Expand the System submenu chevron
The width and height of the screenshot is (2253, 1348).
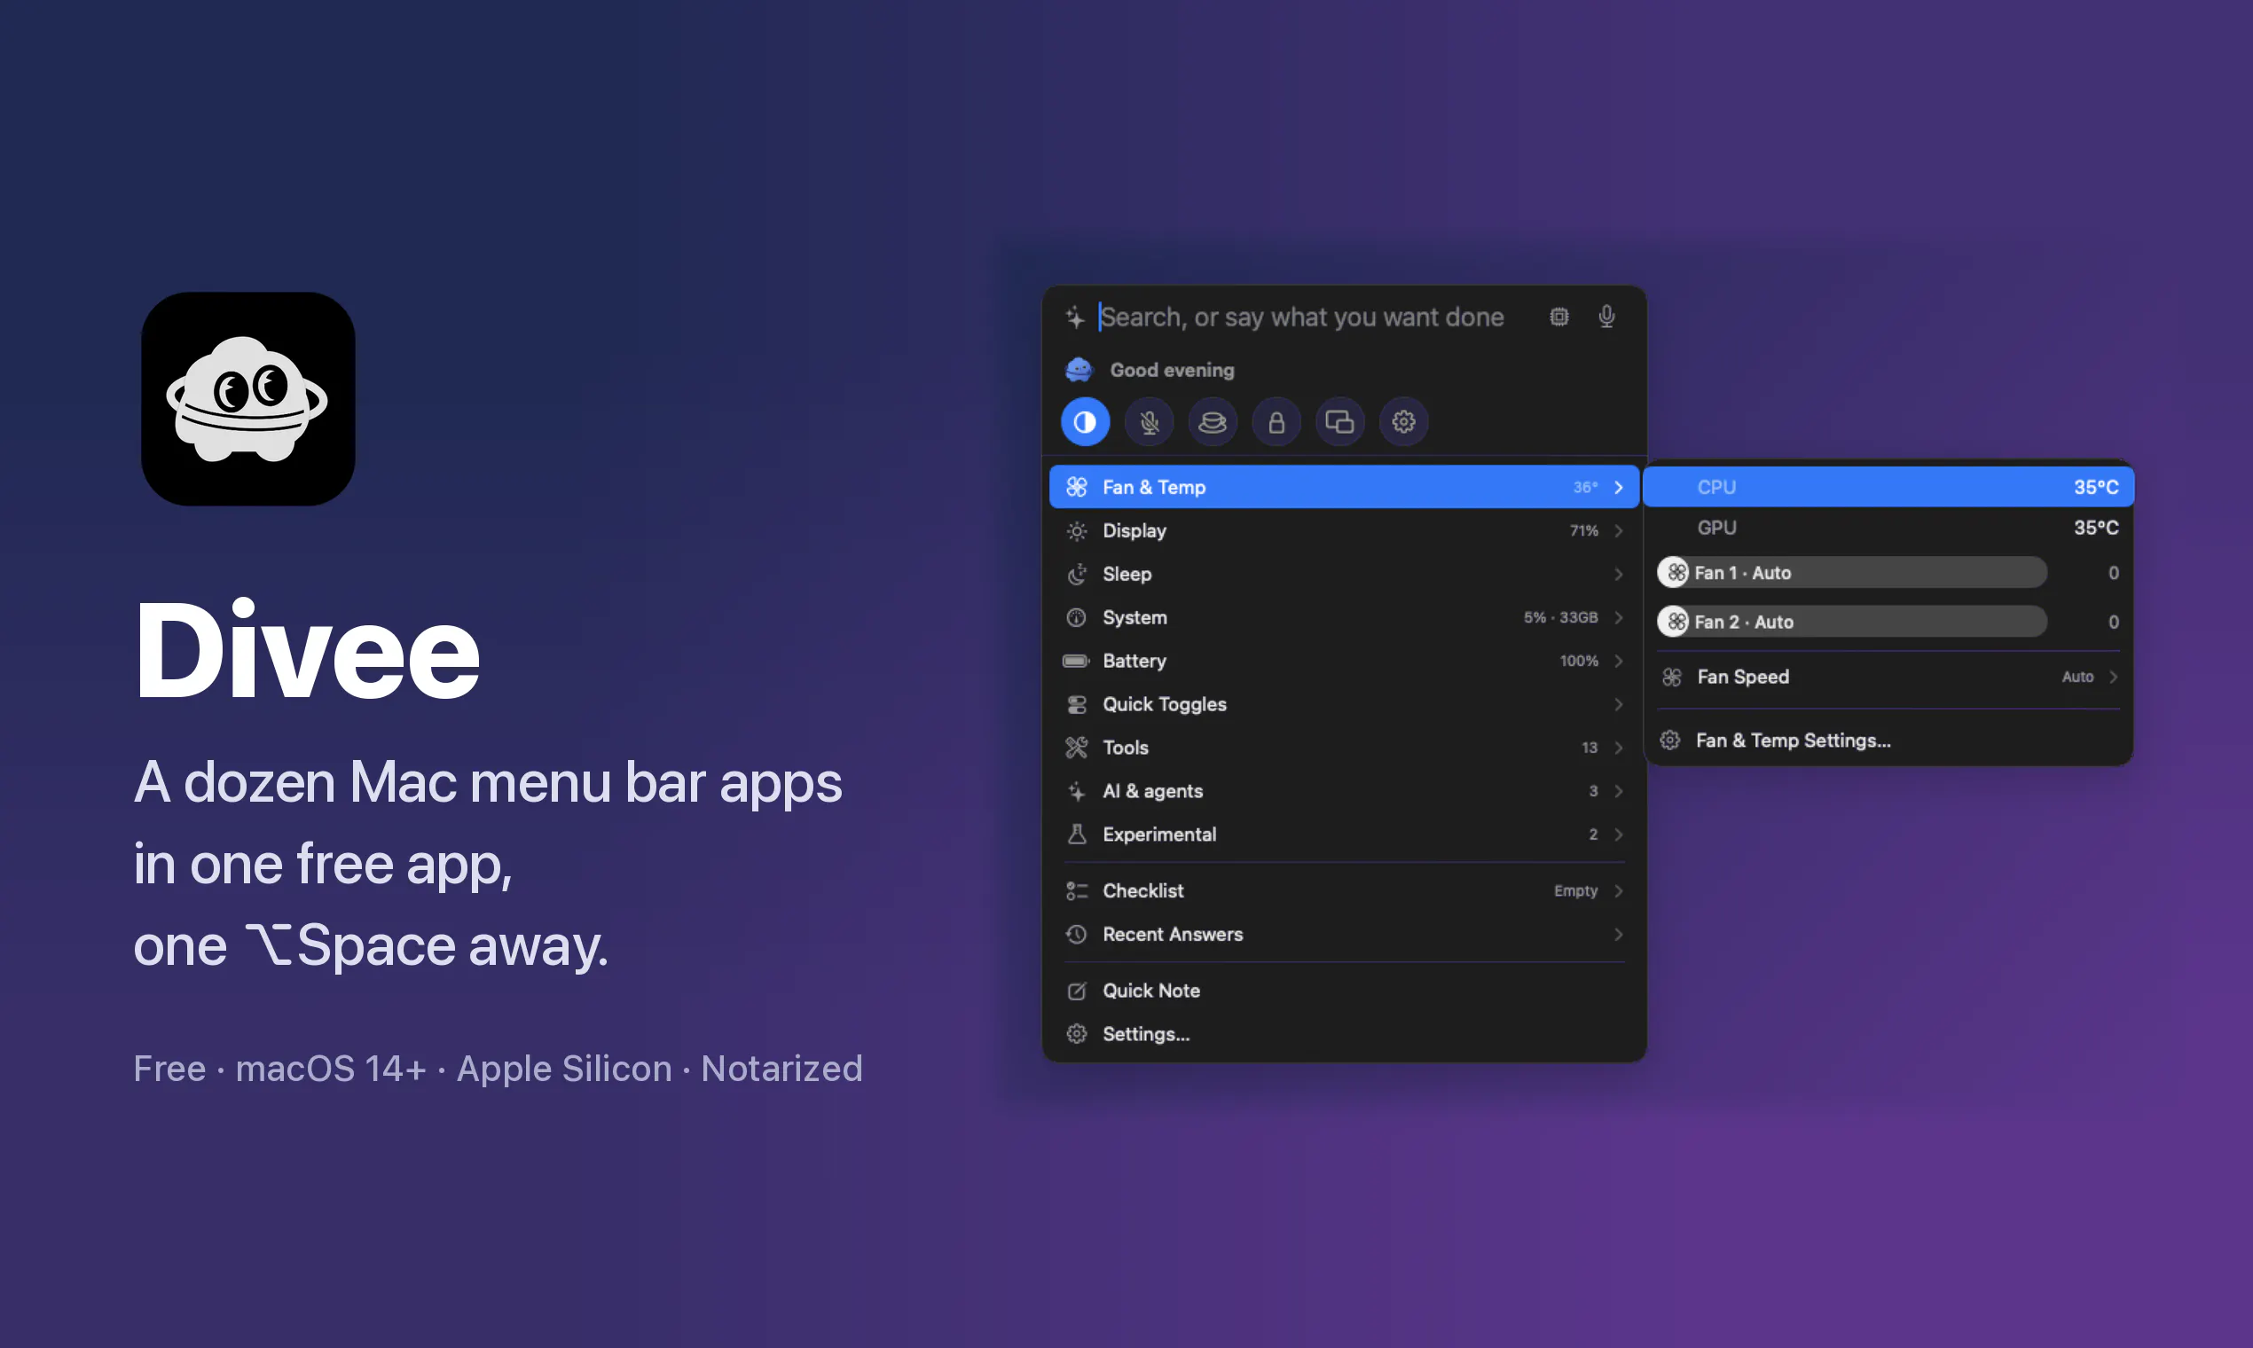1619,617
